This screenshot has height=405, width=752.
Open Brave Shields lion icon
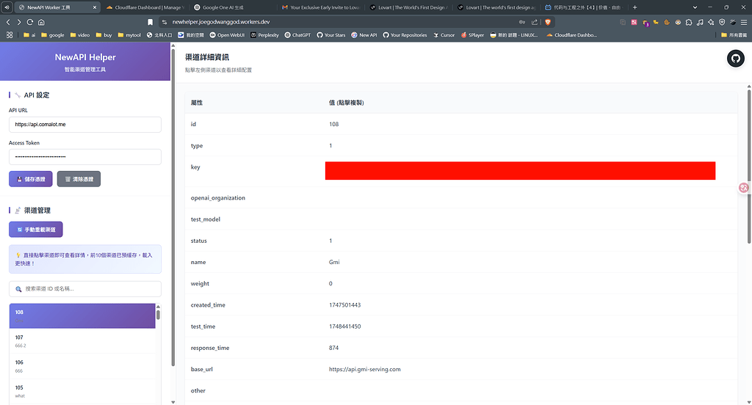tap(548, 22)
